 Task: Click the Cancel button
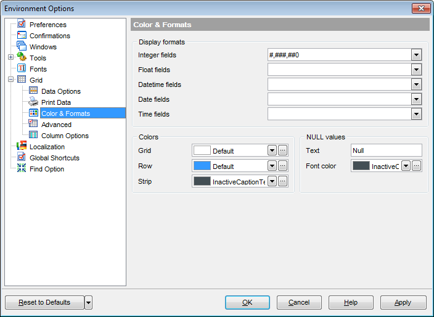tap(299, 302)
